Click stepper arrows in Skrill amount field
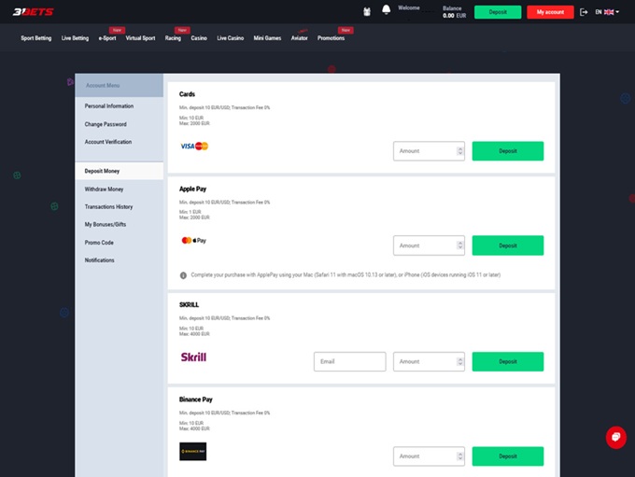635x477 pixels. (459, 361)
